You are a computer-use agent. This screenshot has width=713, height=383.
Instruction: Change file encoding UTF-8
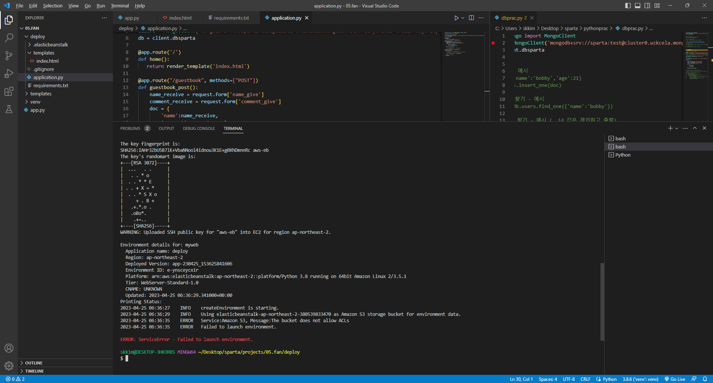point(569,379)
